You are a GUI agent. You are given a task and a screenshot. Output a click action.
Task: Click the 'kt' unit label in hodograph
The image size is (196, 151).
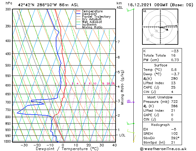pyautogui.click(x=145, y=11)
